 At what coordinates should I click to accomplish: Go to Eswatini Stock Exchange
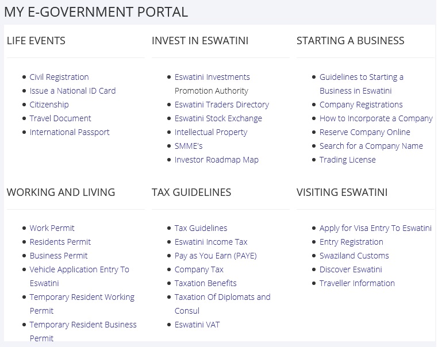coord(218,118)
